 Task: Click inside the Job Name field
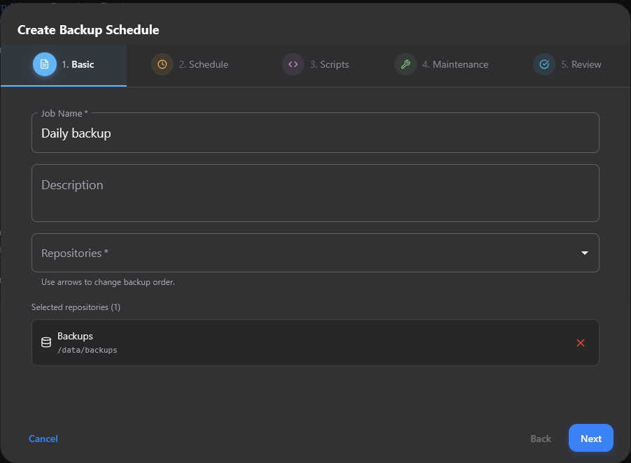[315, 133]
